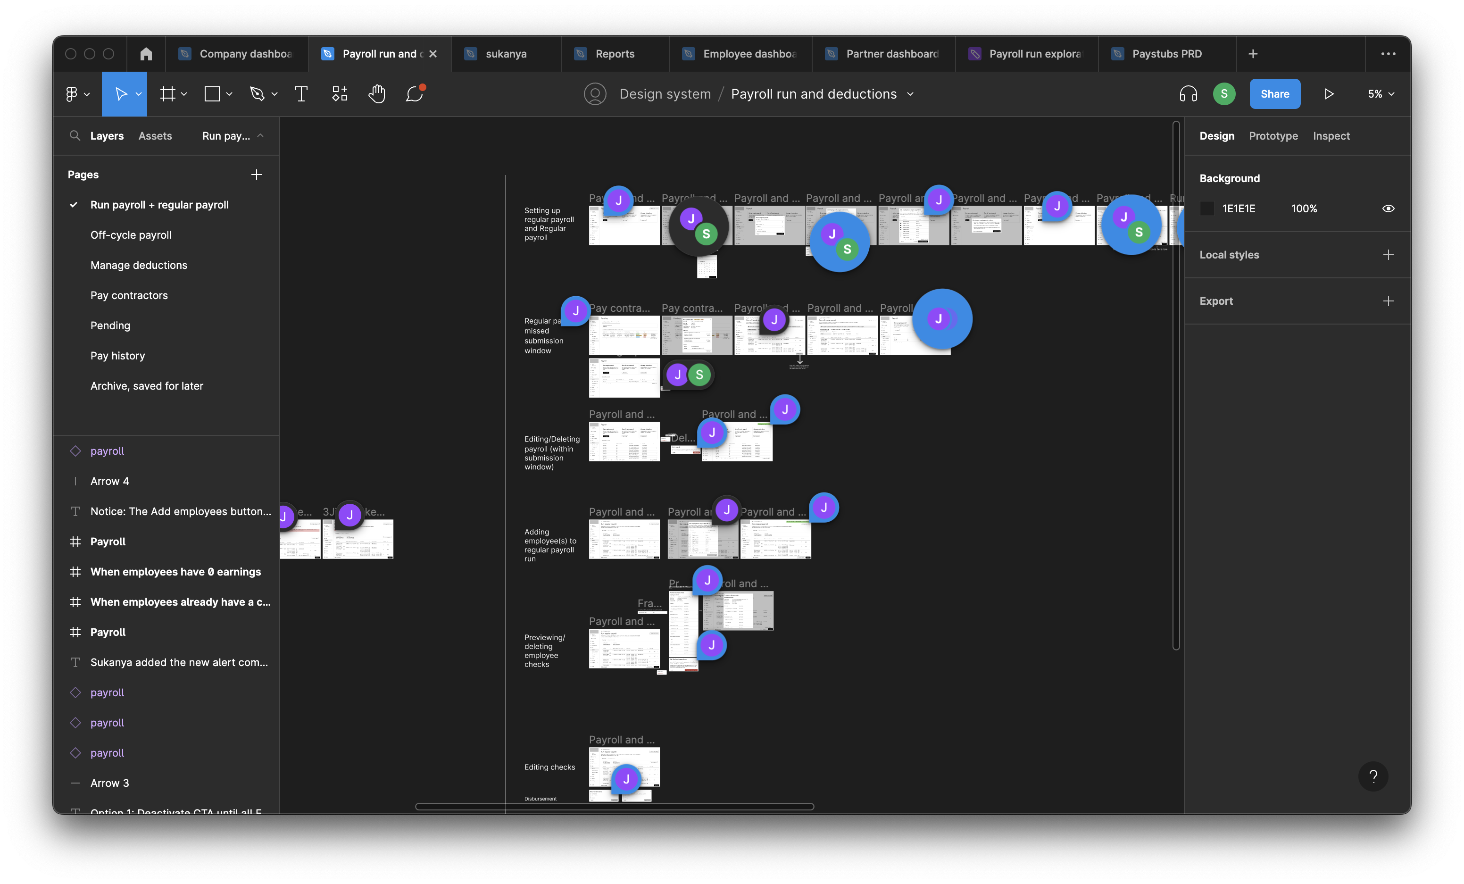
Task: Add an export setting with plus icon
Action: 1388,300
